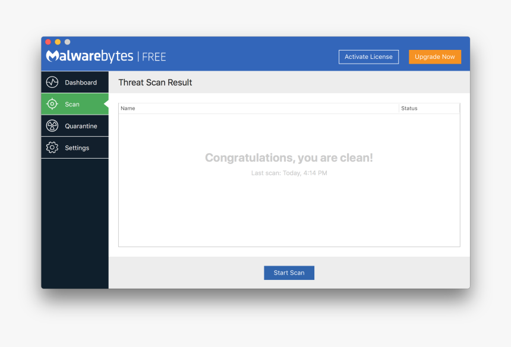
Task: Click the Malwarebytes logo in the header
Action: pyautogui.click(x=89, y=56)
